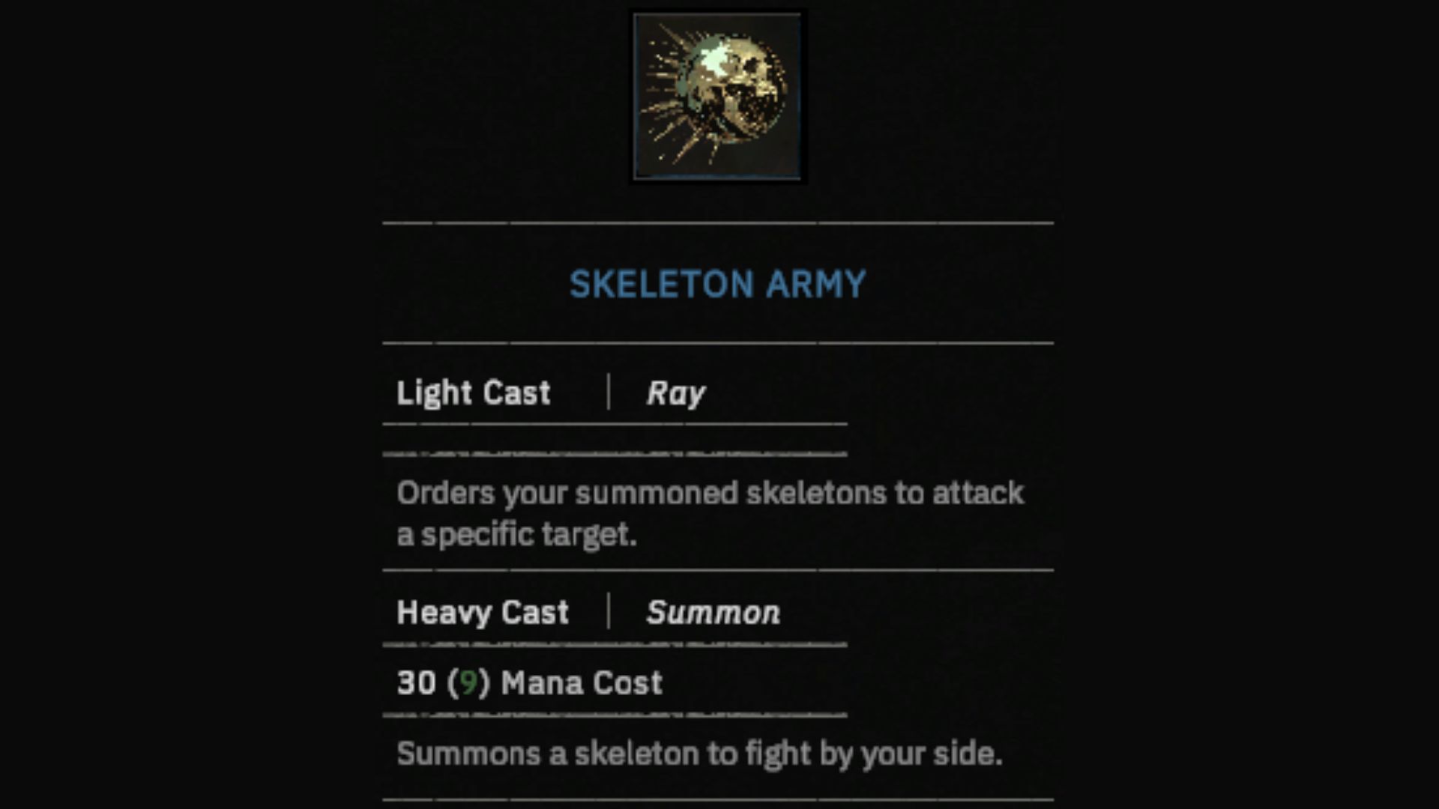Click the word ARMY in the title

click(816, 285)
